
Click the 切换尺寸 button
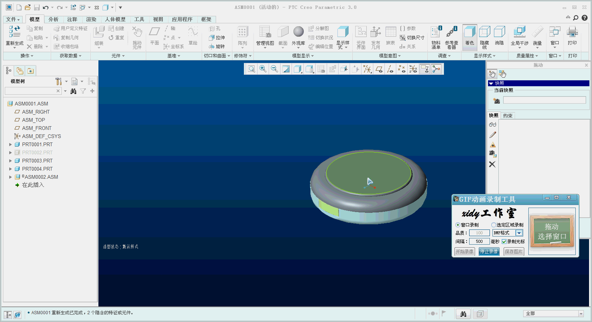click(412, 37)
